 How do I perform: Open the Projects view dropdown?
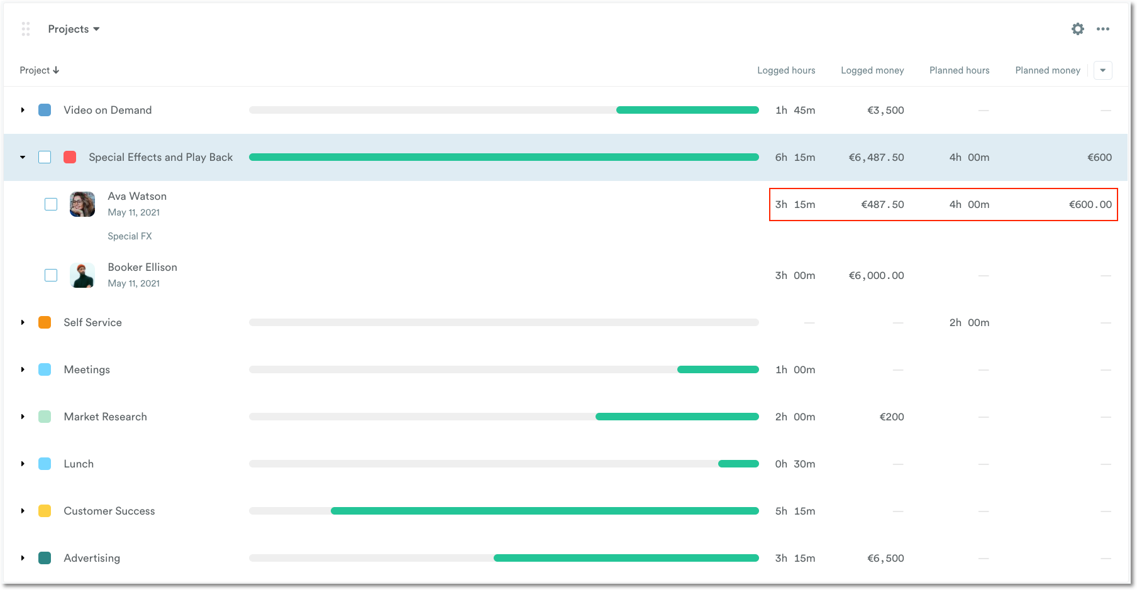(74, 29)
